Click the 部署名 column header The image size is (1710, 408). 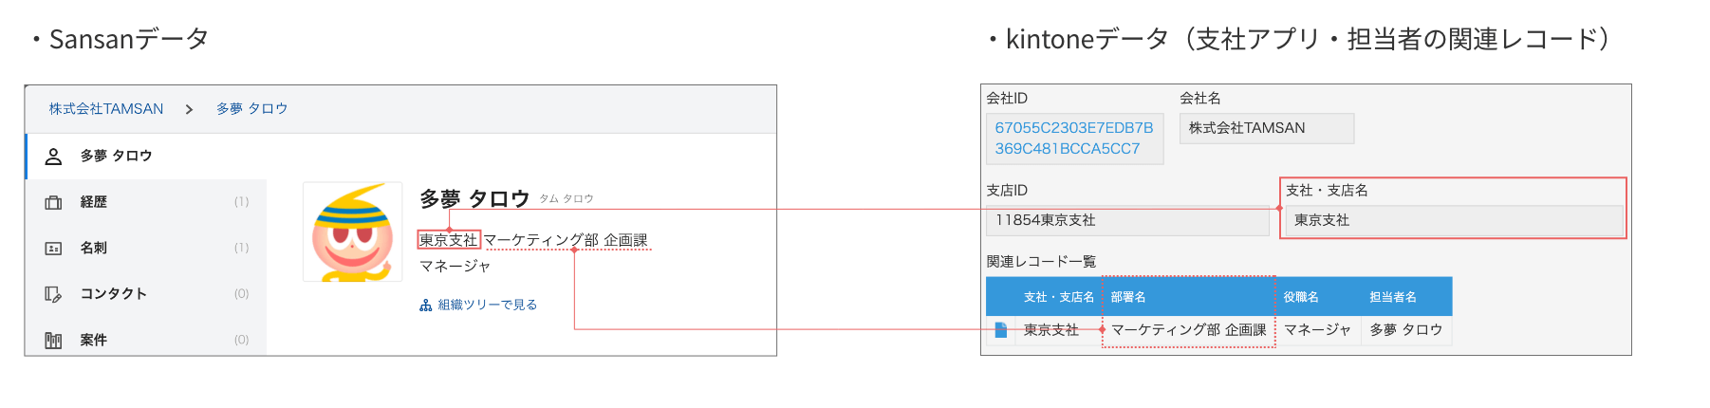(x=1128, y=297)
